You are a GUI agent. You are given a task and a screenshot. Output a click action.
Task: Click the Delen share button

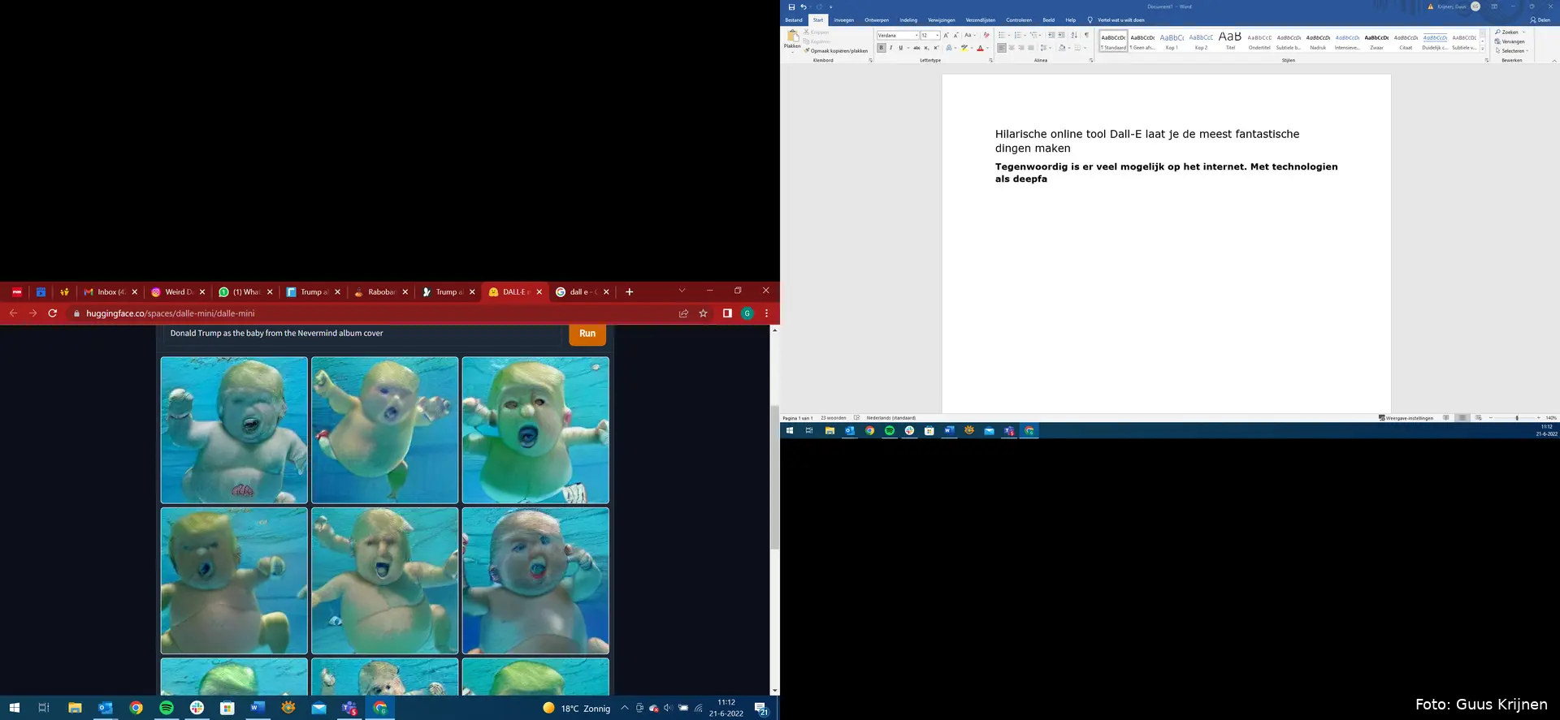[x=1540, y=20]
